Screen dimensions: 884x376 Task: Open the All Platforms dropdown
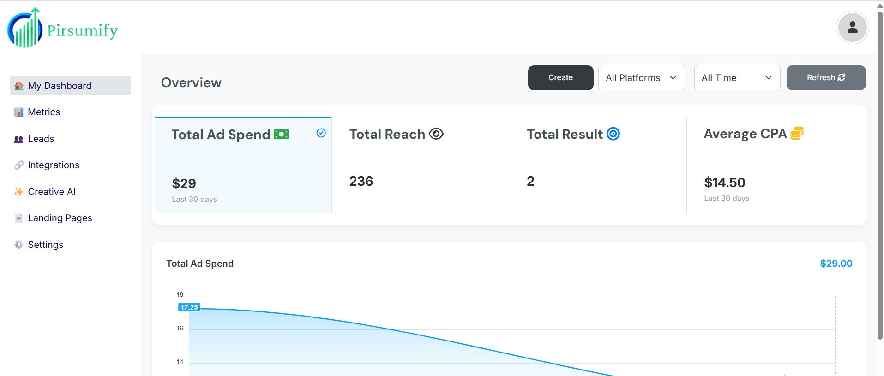coord(641,78)
